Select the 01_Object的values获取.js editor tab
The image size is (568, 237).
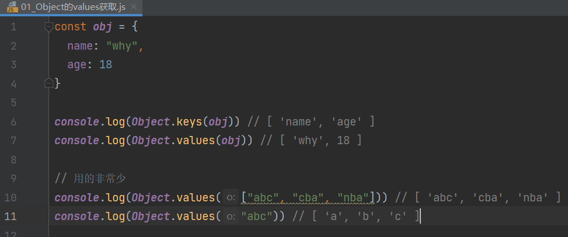pos(71,7)
